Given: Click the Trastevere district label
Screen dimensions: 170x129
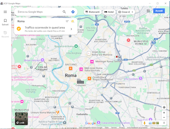Looking at the screenshot, I should (59, 91).
